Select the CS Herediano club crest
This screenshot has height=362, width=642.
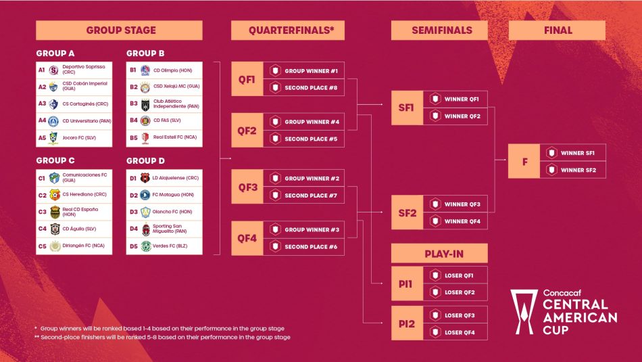(x=53, y=196)
